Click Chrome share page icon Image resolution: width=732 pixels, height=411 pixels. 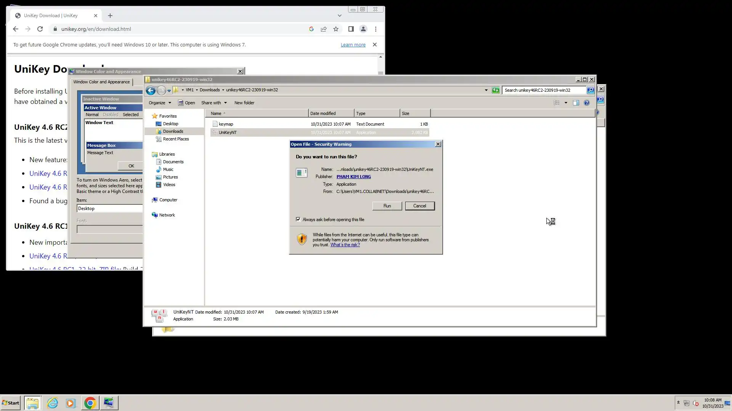[324, 29]
